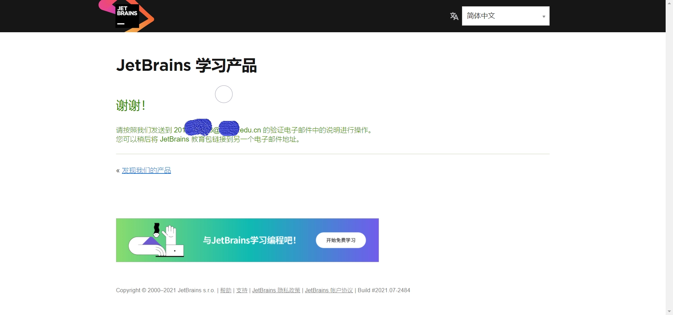Screen dimensions: 673x315
Task: Click the 开始免费学习 button
Action: tap(341, 240)
